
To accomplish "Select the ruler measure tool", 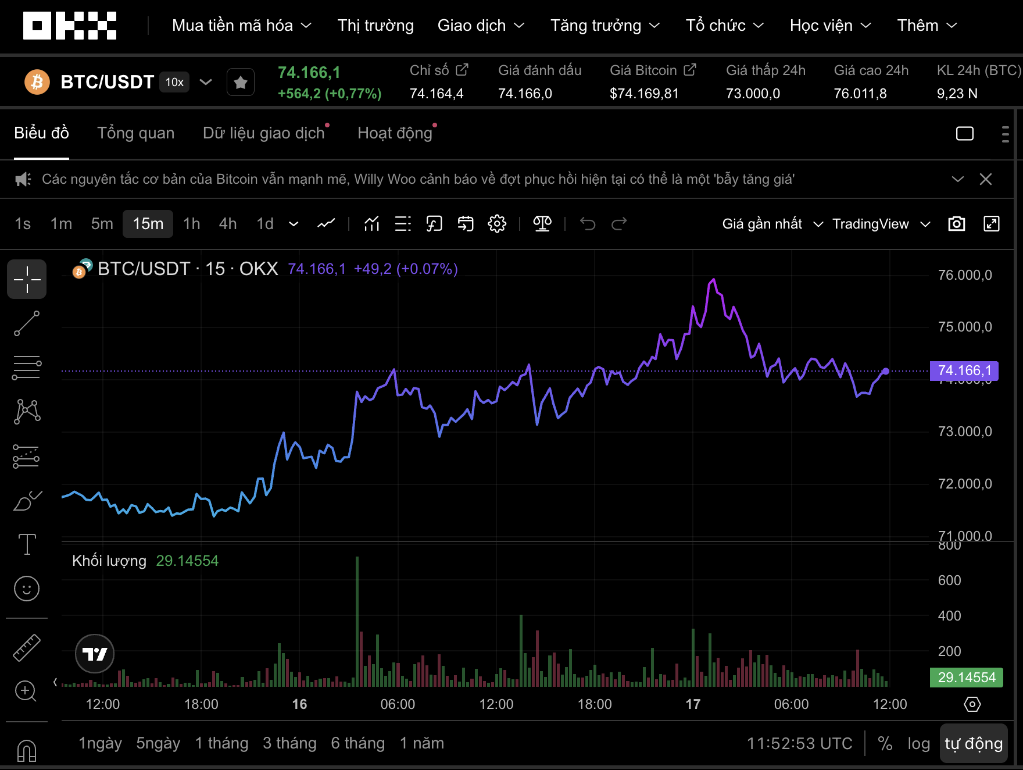I will [x=27, y=647].
